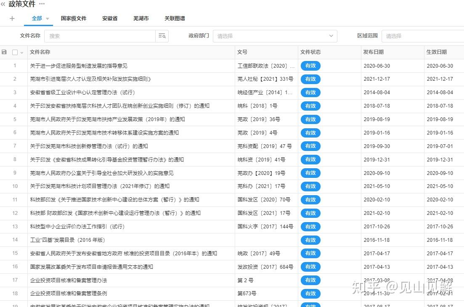Screen dimensions: 464x307
Task: Select 文号 cell 发改投资〔2017〕684号
Action: [265, 267]
